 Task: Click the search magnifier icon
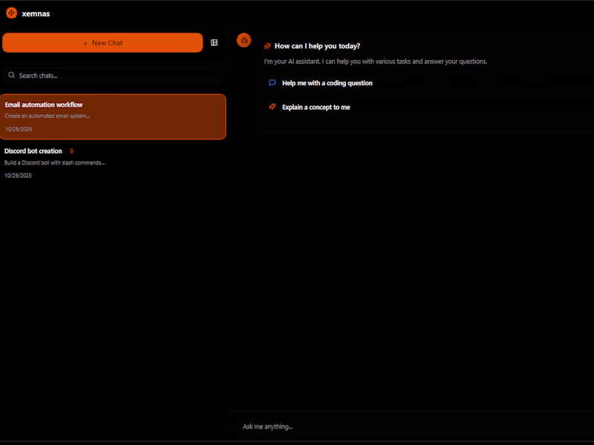[12, 75]
